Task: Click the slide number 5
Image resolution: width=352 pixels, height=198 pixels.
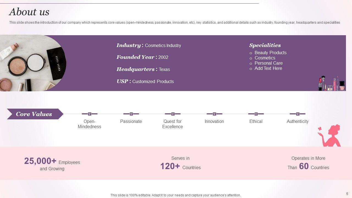Action: (347, 194)
